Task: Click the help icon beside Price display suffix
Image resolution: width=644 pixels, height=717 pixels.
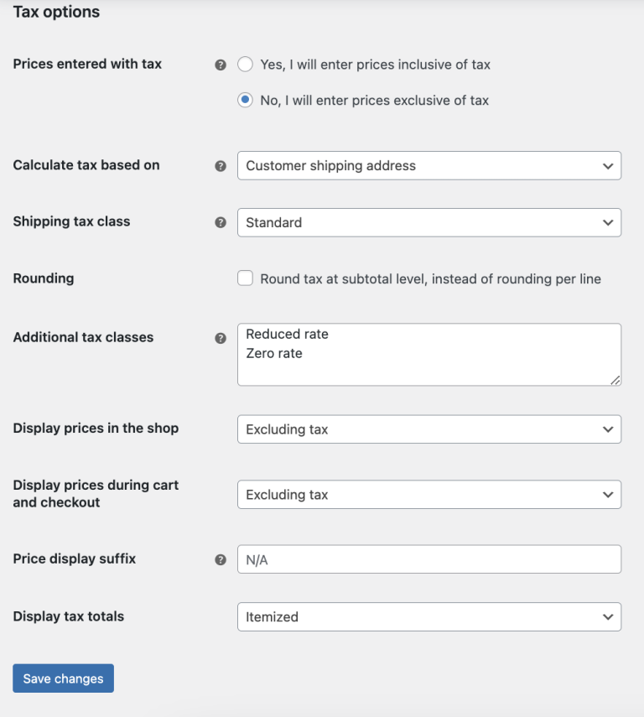Action: [x=221, y=559]
